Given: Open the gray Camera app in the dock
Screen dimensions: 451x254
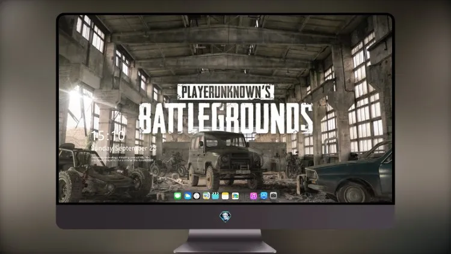Looking at the screenshot, I should coord(274,196).
